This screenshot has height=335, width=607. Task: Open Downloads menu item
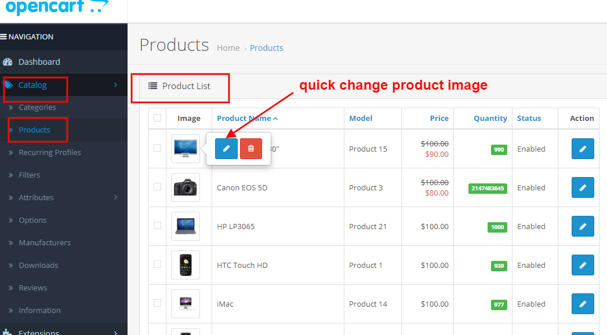point(39,265)
